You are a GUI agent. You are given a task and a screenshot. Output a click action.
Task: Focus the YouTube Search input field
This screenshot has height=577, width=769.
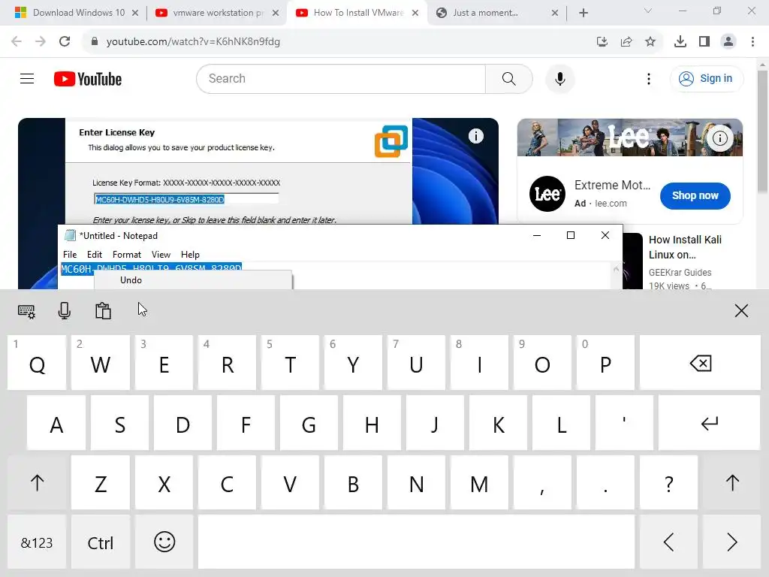pyautogui.click(x=342, y=78)
